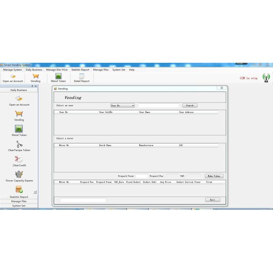
Task: Click the sidebar scroll down arrow
Action: [x=35, y=192]
